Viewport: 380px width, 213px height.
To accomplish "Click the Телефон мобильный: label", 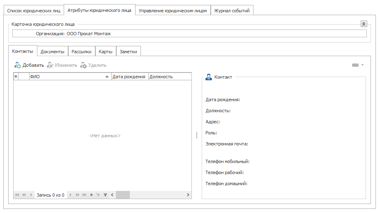I will point(227,161).
